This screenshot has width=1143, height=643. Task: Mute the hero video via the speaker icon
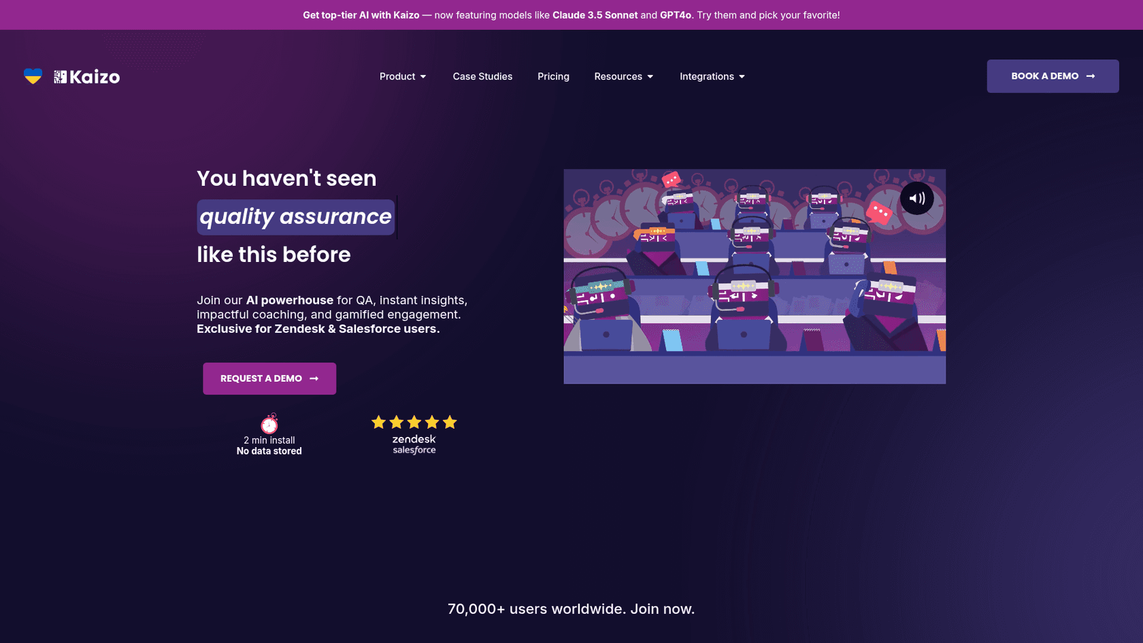point(916,198)
